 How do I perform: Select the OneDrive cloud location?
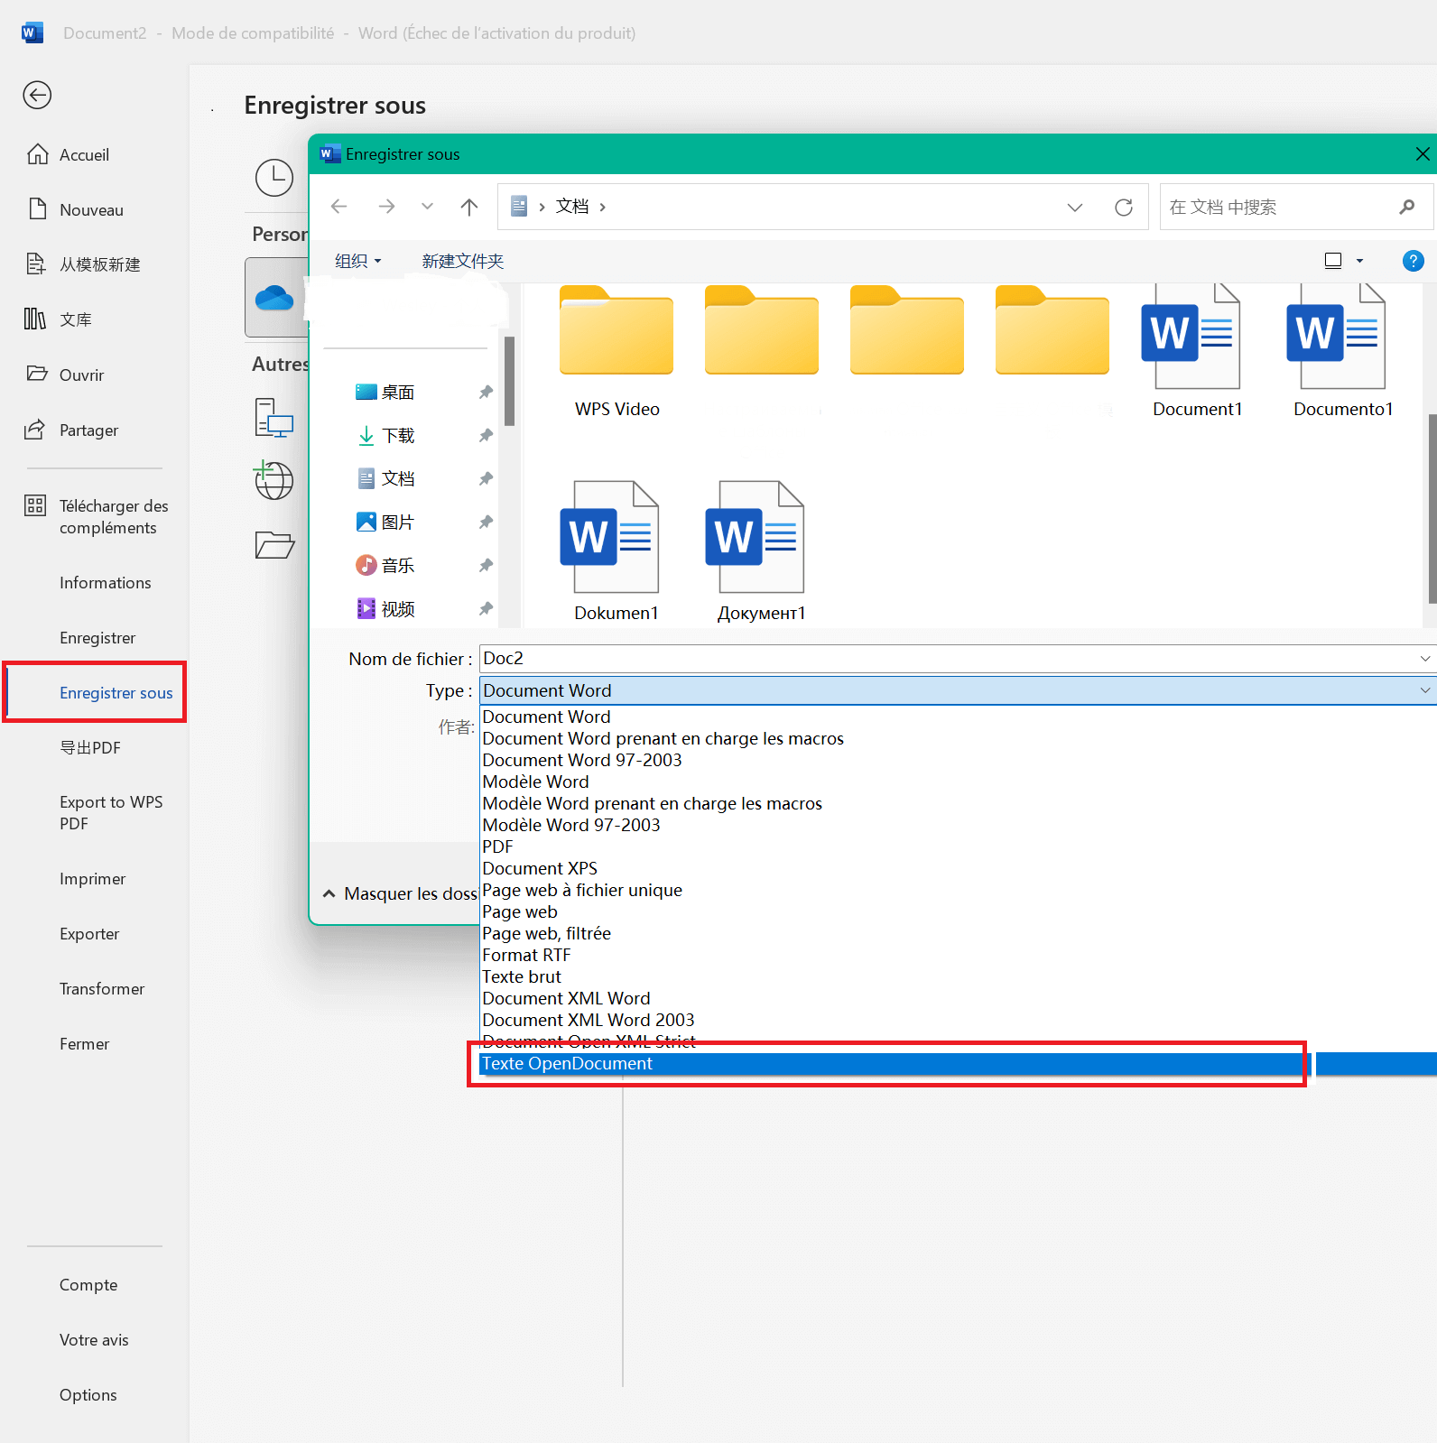(x=274, y=298)
